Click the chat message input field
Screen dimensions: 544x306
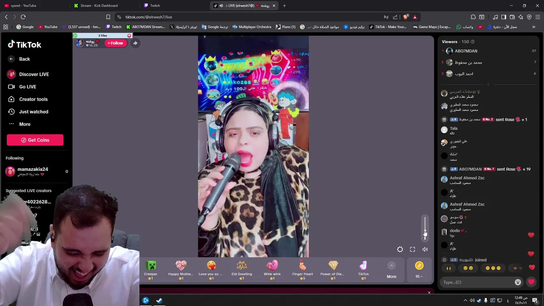[x=476, y=282]
